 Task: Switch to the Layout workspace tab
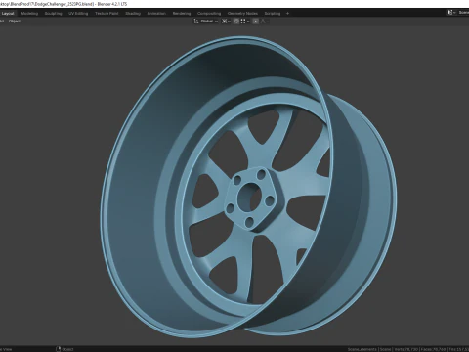pyautogui.click(x=8, y=14)
